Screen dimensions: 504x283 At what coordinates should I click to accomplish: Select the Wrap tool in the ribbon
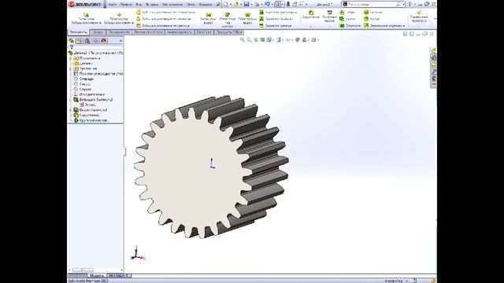pos(373,13)
